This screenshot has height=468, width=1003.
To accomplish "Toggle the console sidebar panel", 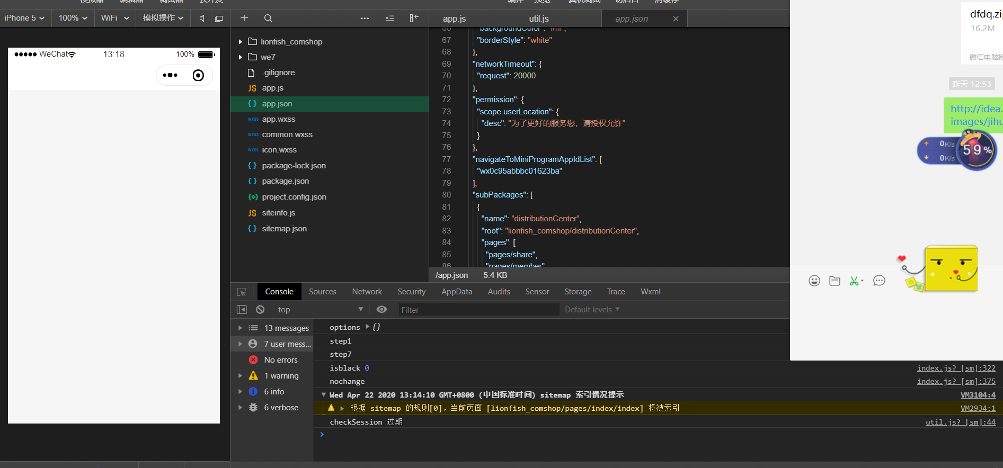I will (242, 310).
